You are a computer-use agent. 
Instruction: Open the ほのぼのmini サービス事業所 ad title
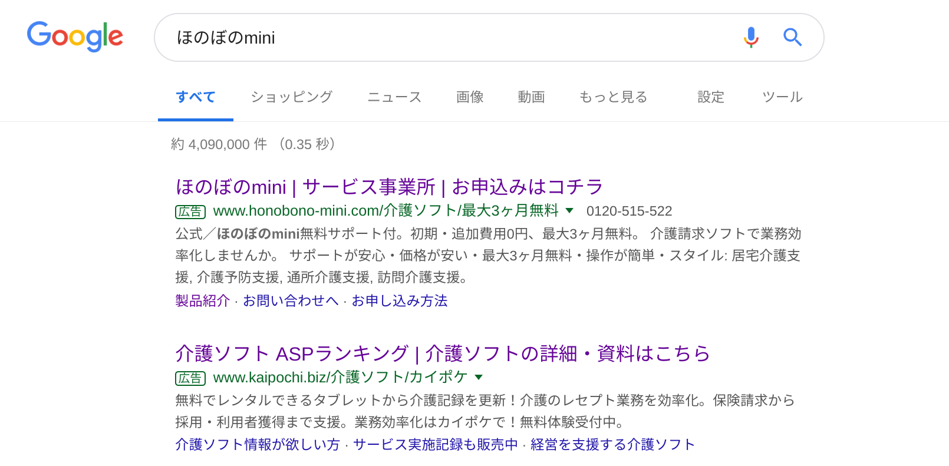[390, 187]
